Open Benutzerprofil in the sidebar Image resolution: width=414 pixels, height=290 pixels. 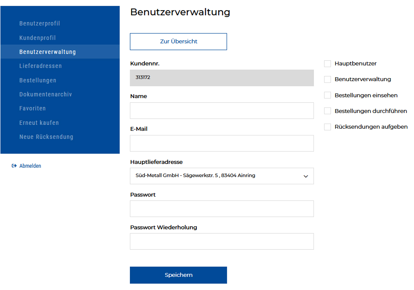point(40,23)
